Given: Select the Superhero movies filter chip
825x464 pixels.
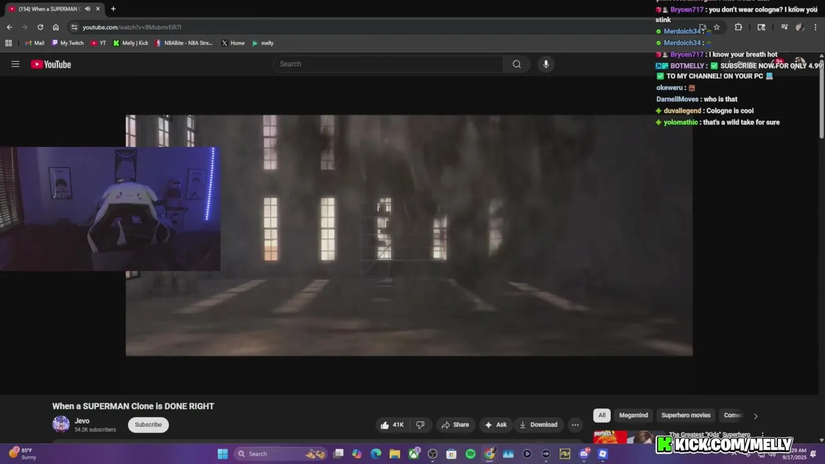Looking at the screenshot, I should [x=686, y=415].
